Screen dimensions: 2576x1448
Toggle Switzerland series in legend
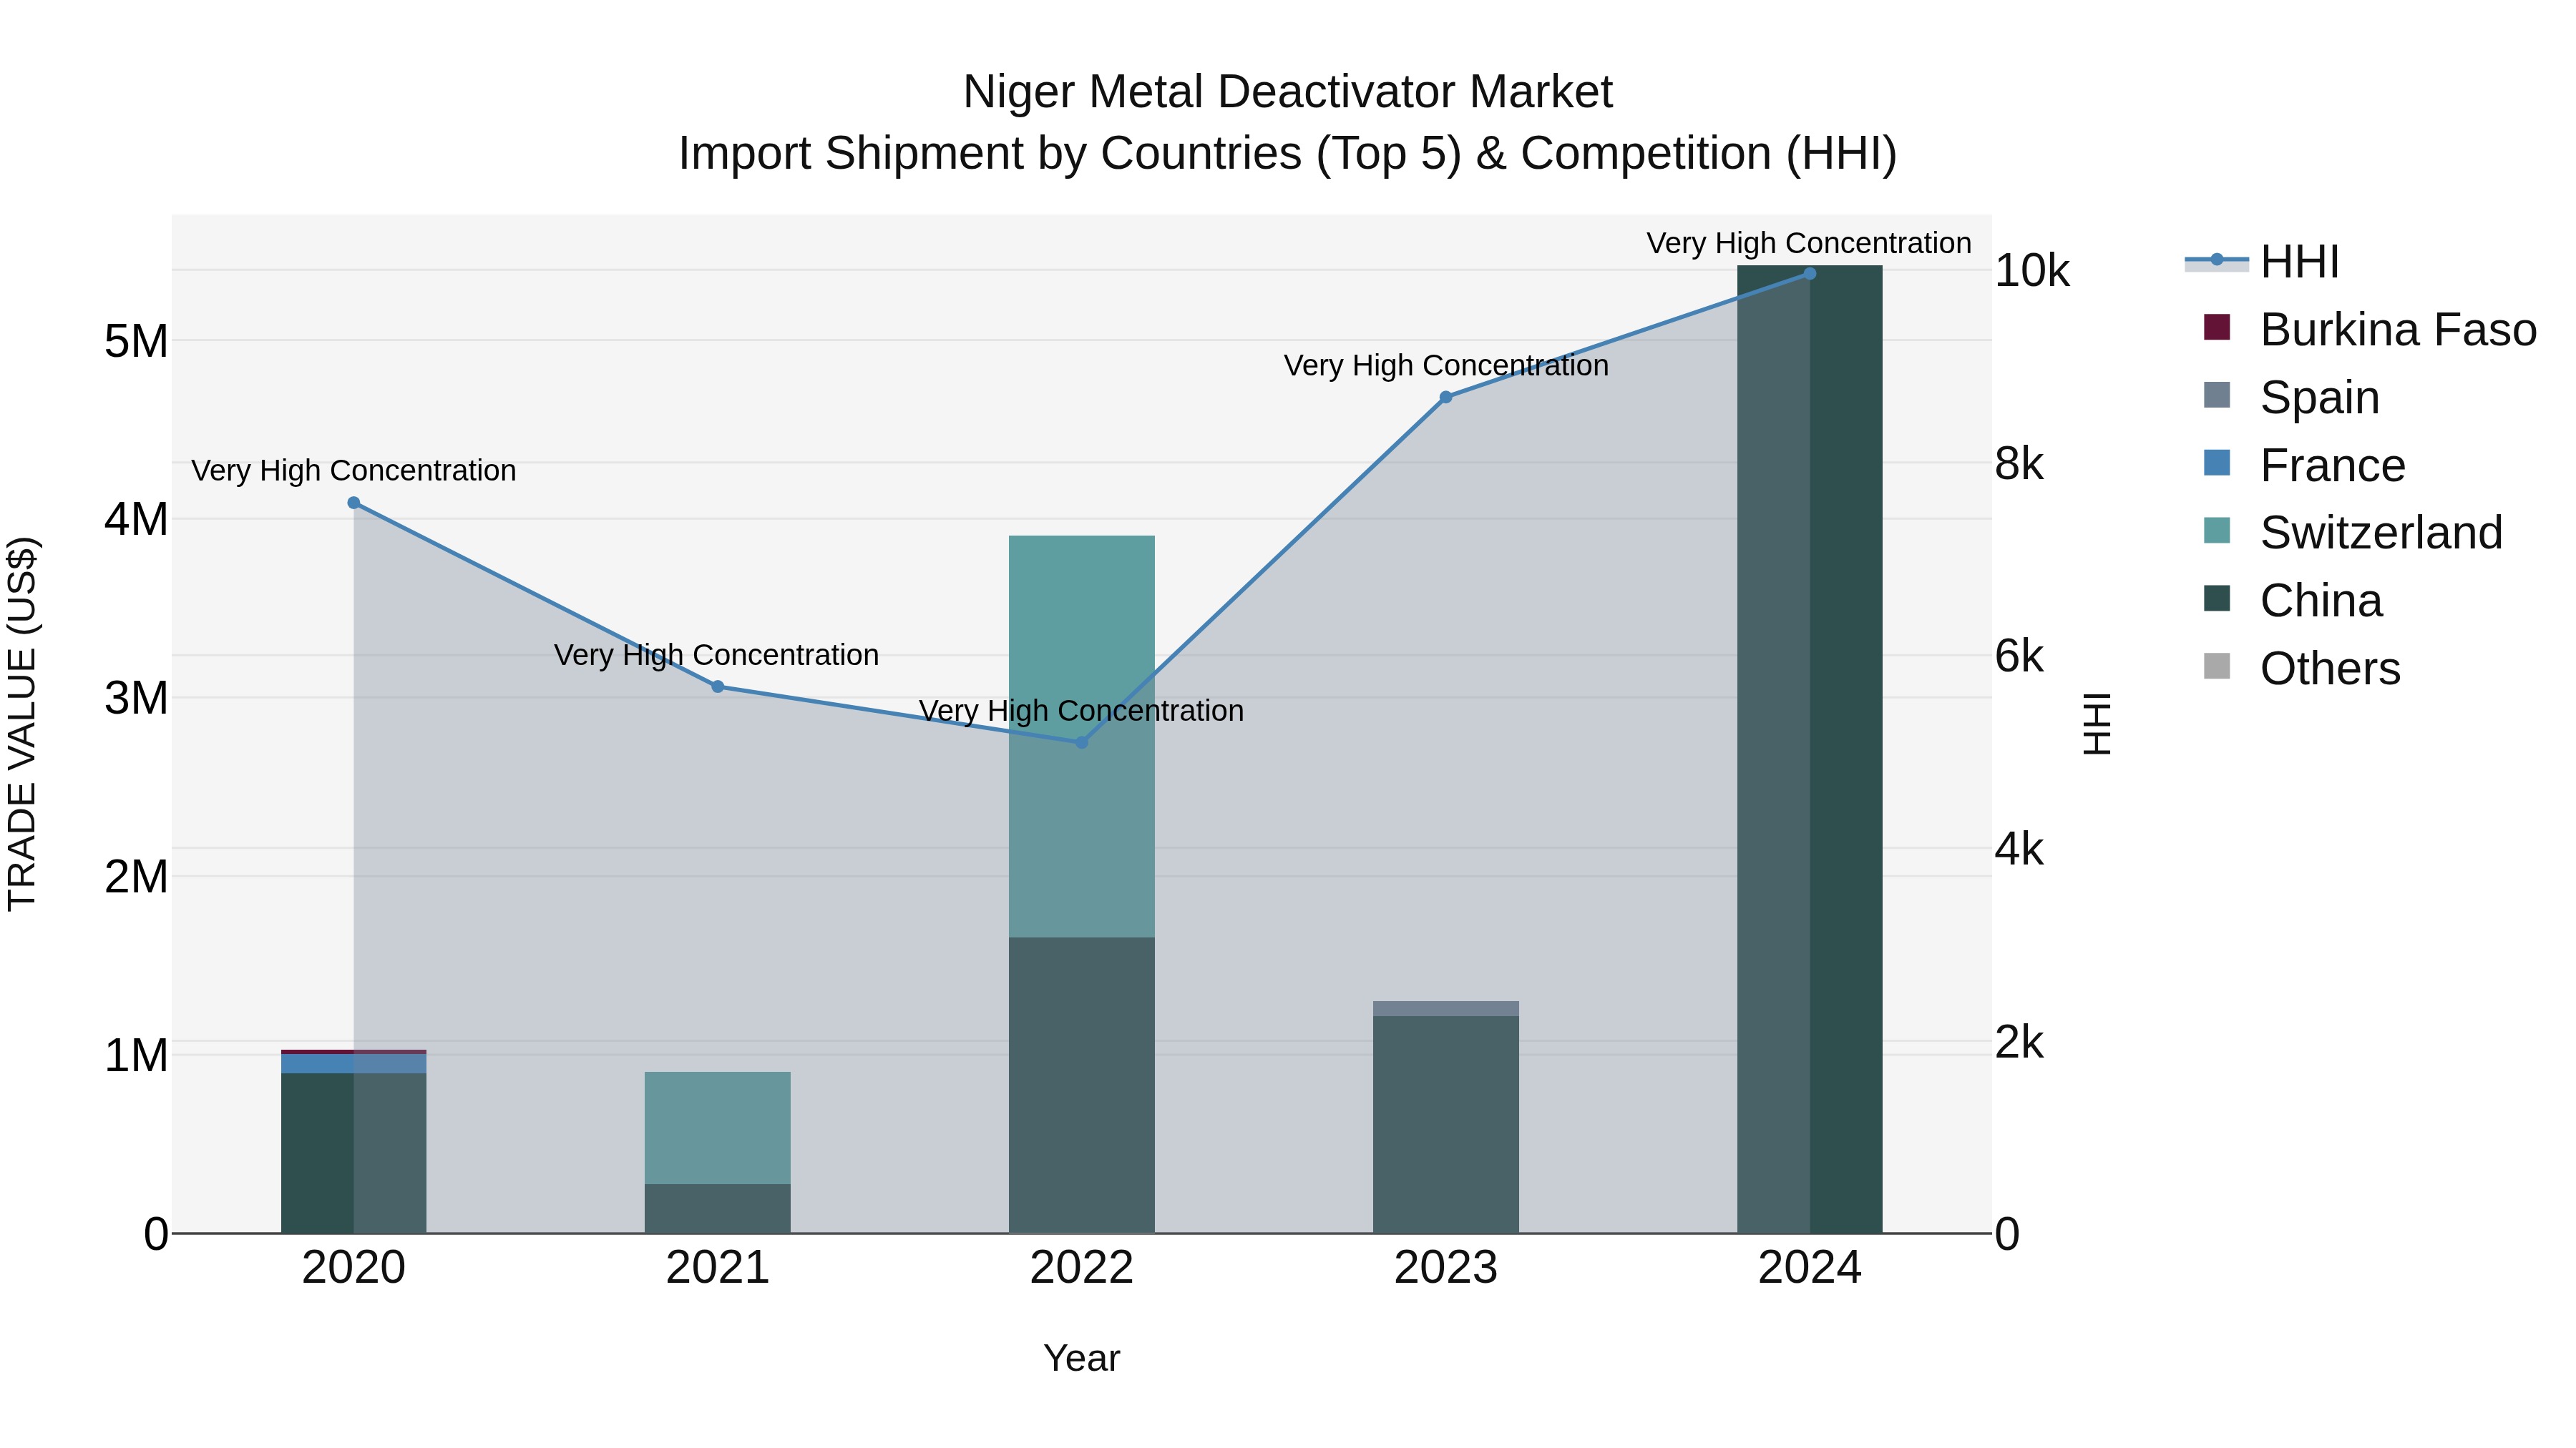point(2353,531)
